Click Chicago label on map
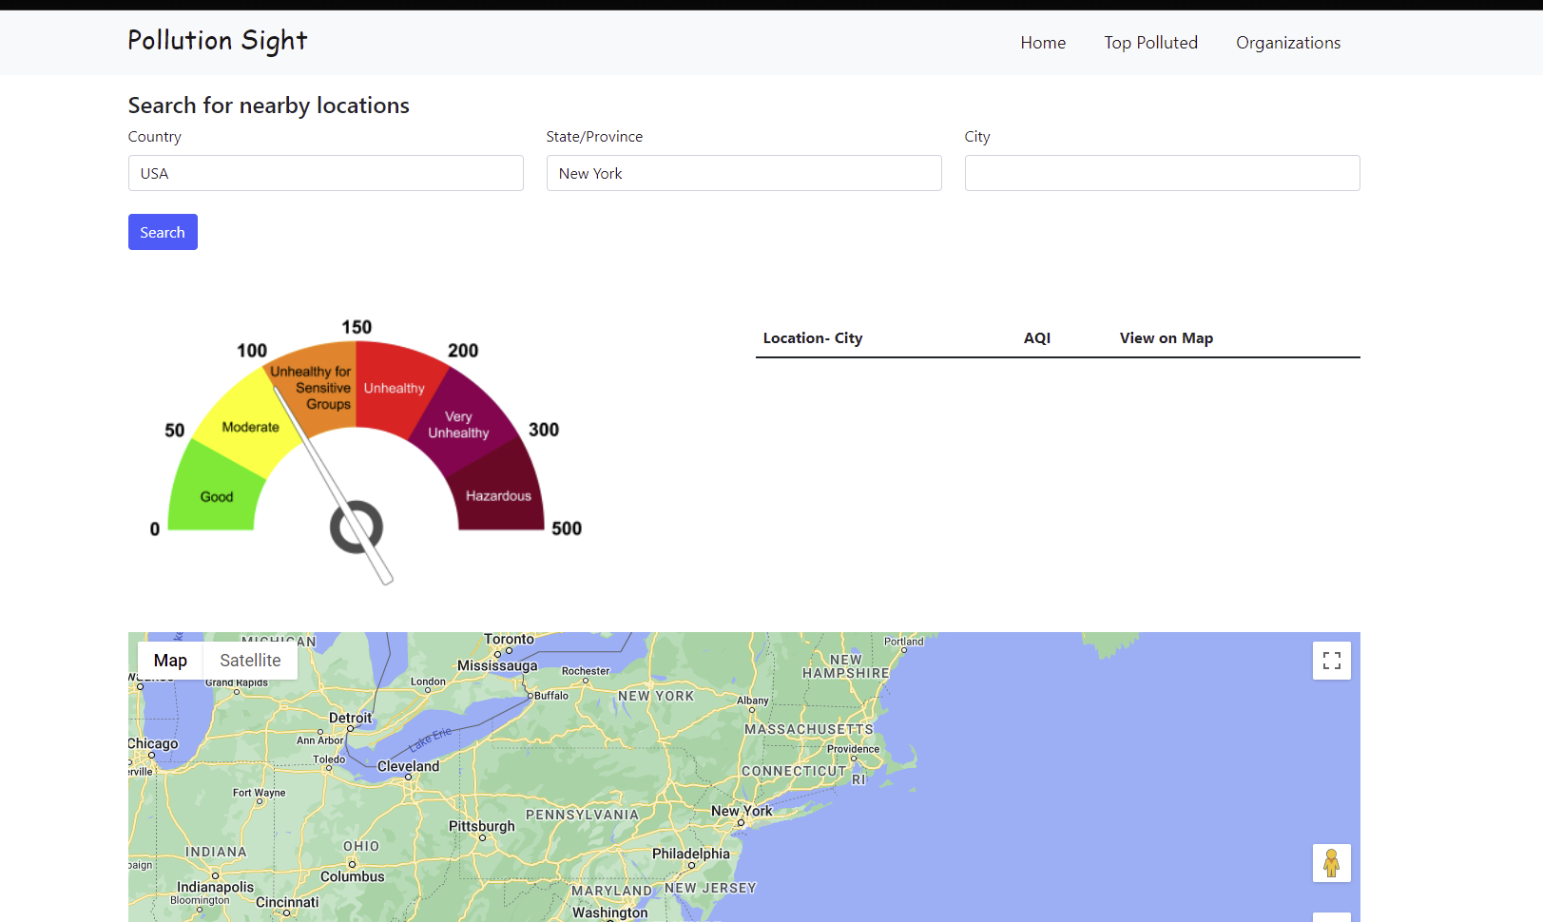The image size is (1543, 922). click(153, 743)
